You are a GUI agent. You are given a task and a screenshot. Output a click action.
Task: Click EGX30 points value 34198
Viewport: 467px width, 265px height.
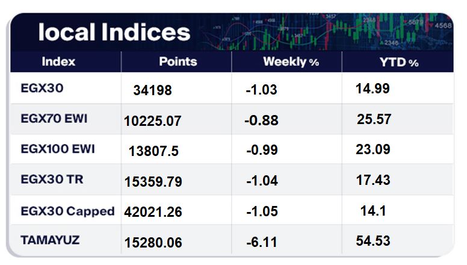point(152,90)
